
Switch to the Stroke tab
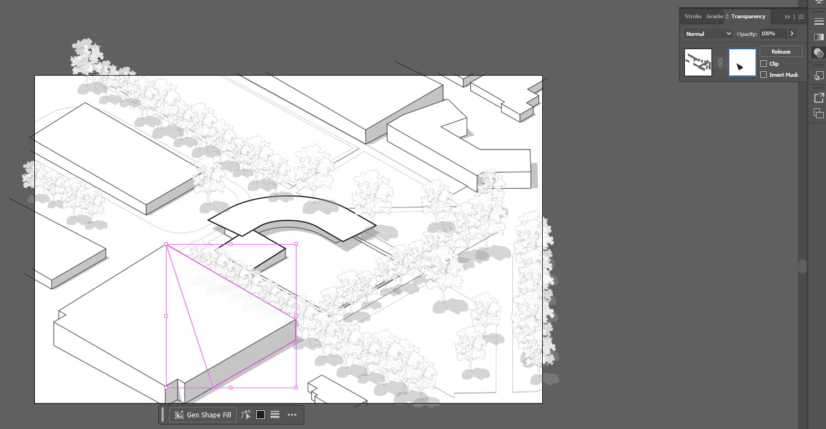[693, 17]
